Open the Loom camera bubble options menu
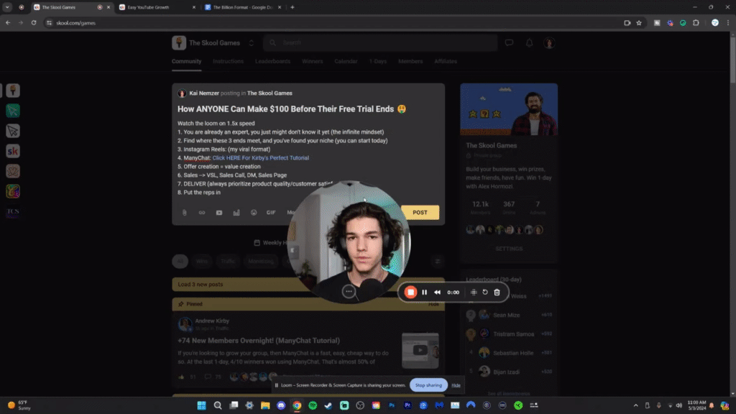 click(x=349, y=292)
